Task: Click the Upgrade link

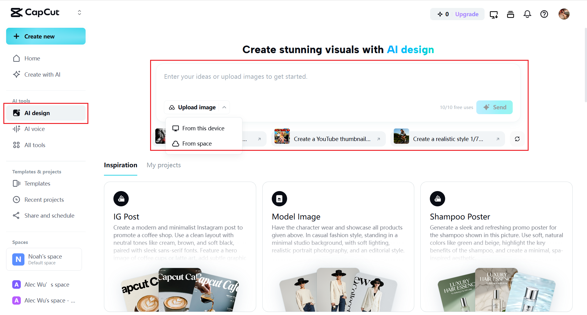Action: (x=467, y=14)
